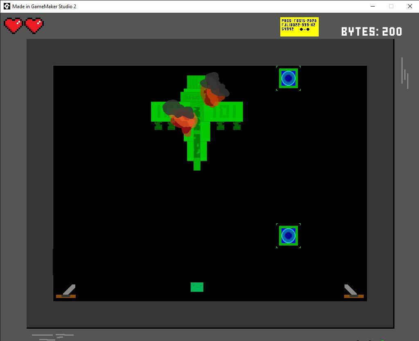The width and height of the screenshot is (419, 341).
Task: Target the upper blue orb
Action: pyautogui.click(x=288, y=78)
